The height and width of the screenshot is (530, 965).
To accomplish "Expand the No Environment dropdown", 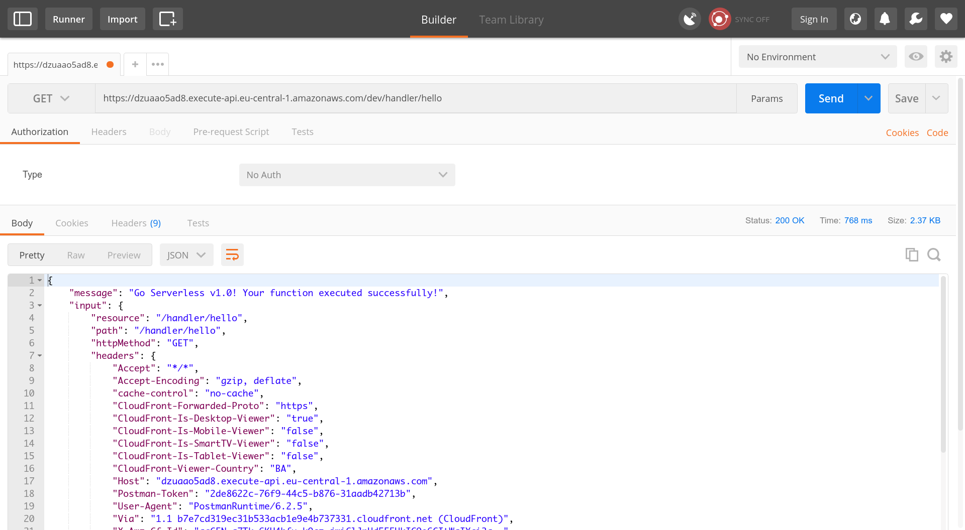I will click(817, 57).
